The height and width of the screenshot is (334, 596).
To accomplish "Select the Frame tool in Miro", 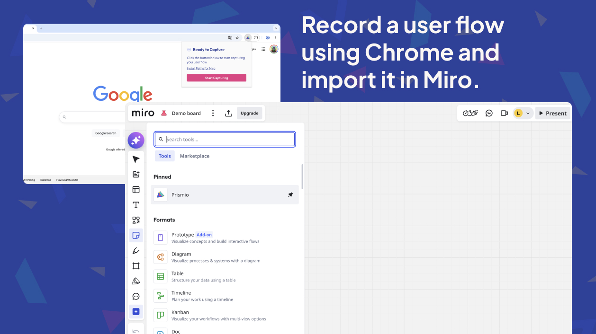I will 136,266.
